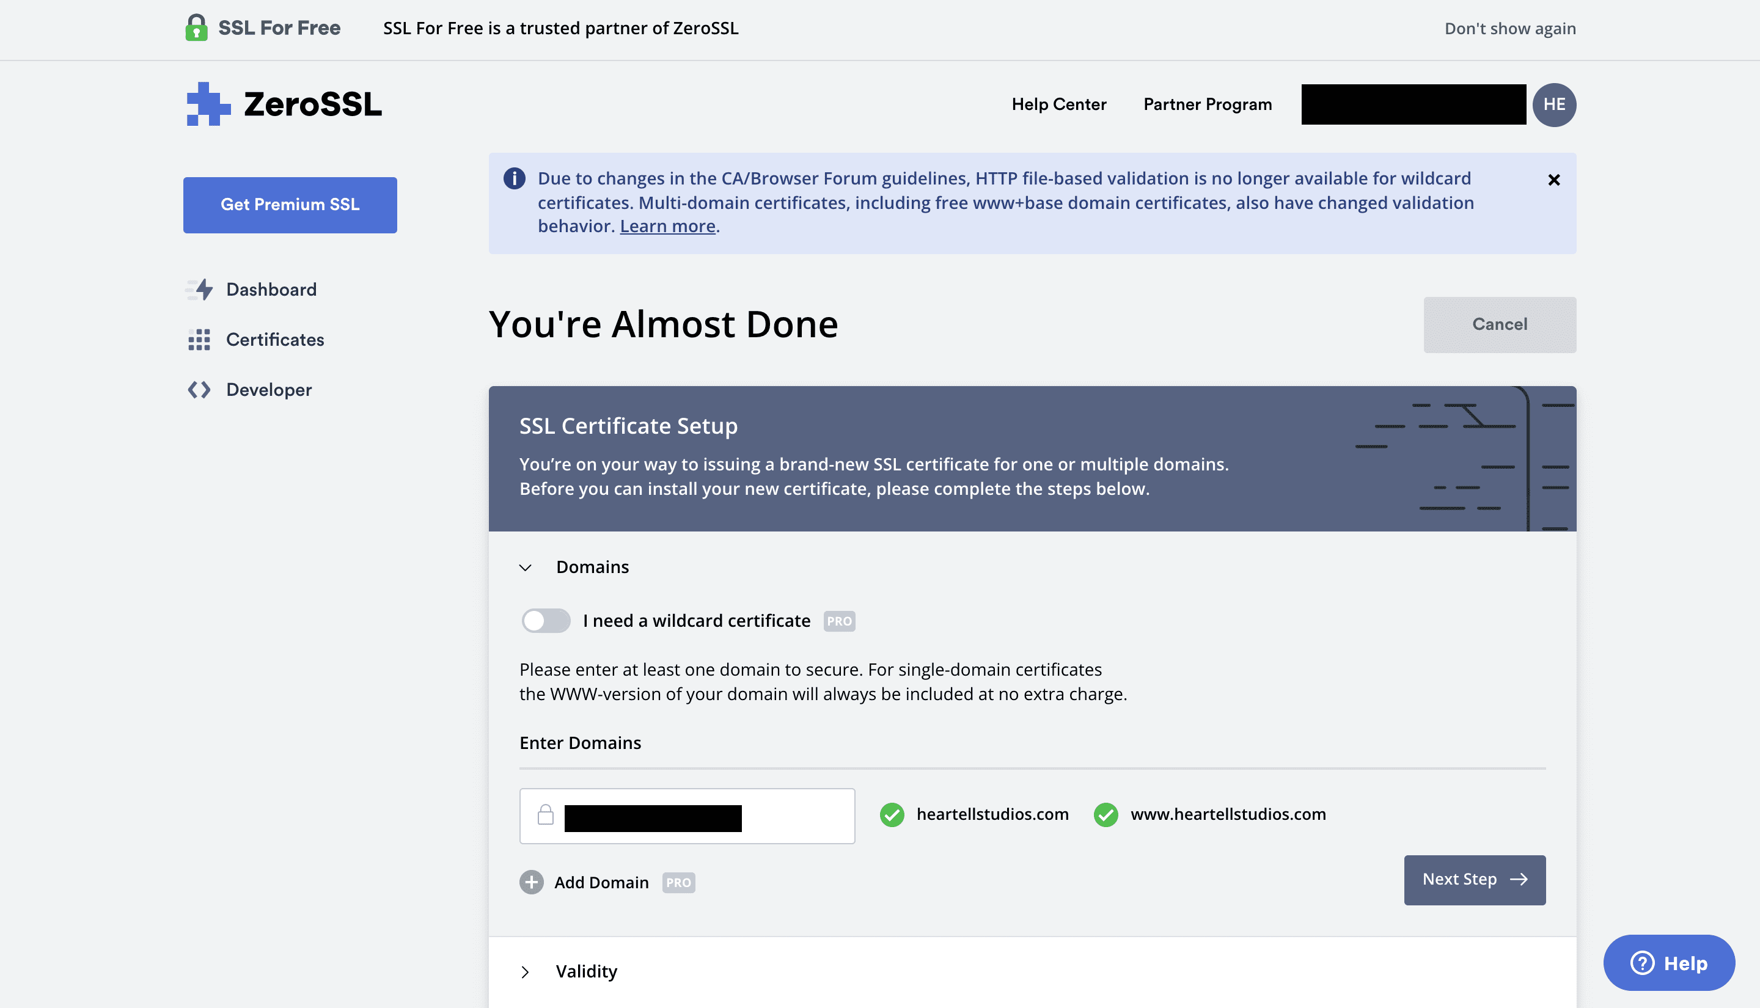Click the Dashboard lightning icon

(201, 290)
